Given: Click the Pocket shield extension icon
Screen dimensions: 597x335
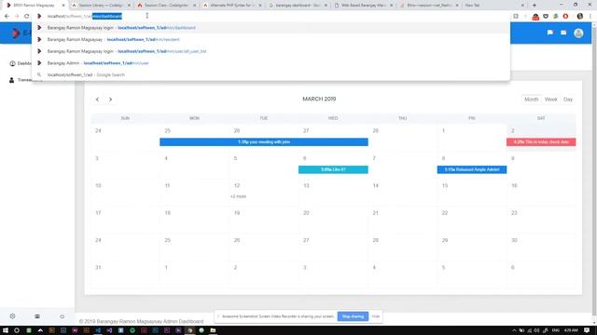Looking at the screenshot, I should coord(546,16).
